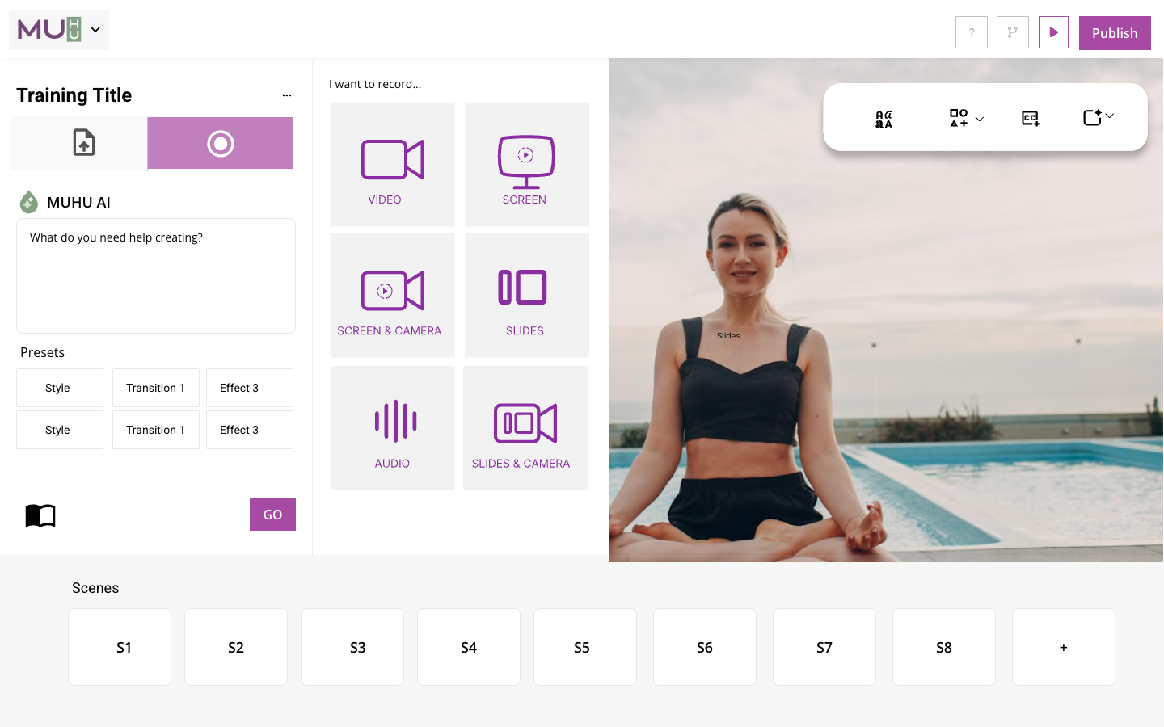This screenshot has width=1164, height=727.
Task: Select the first row Transition 1 preset
Action: tap(156, 388)
